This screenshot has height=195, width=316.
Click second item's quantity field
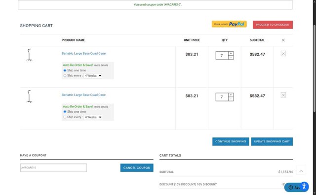tap(222, 97)
